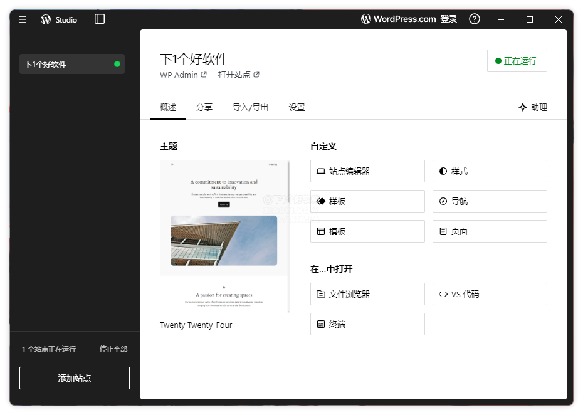This screenshot has width=583, height=415.
Task: Switch to the 概述 tab
Action: tap(167, 107)
